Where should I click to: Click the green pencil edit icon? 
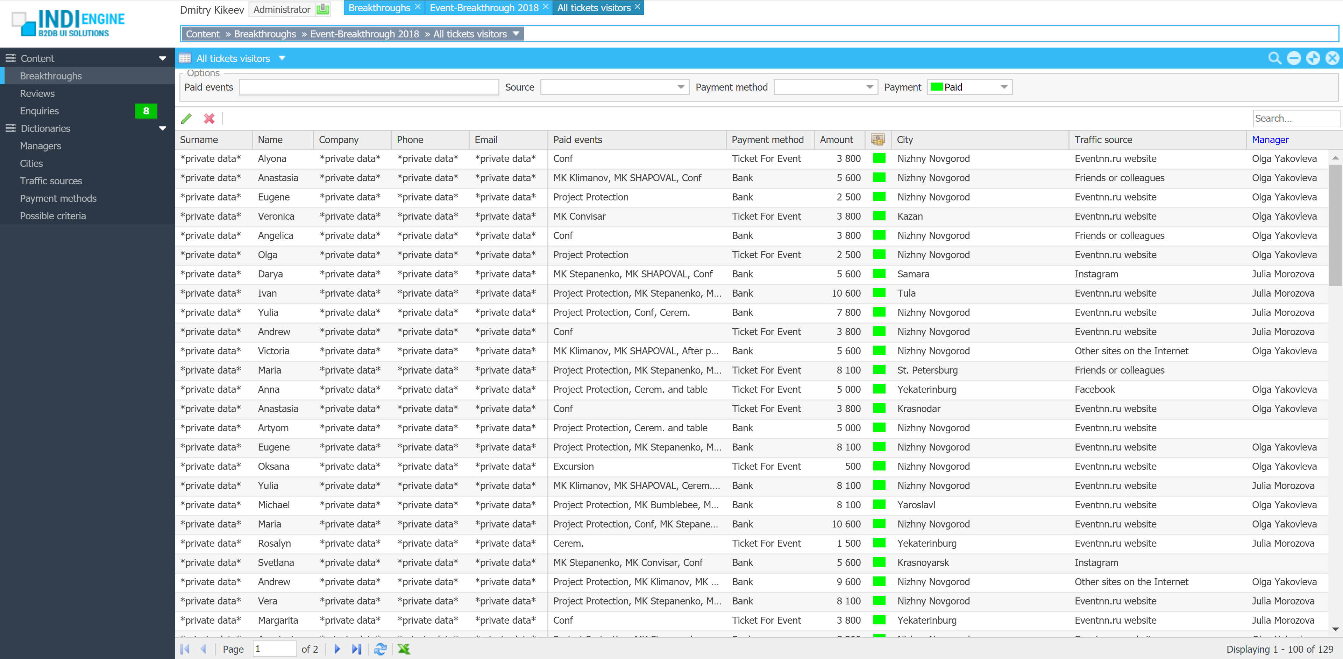coord(186,118)
